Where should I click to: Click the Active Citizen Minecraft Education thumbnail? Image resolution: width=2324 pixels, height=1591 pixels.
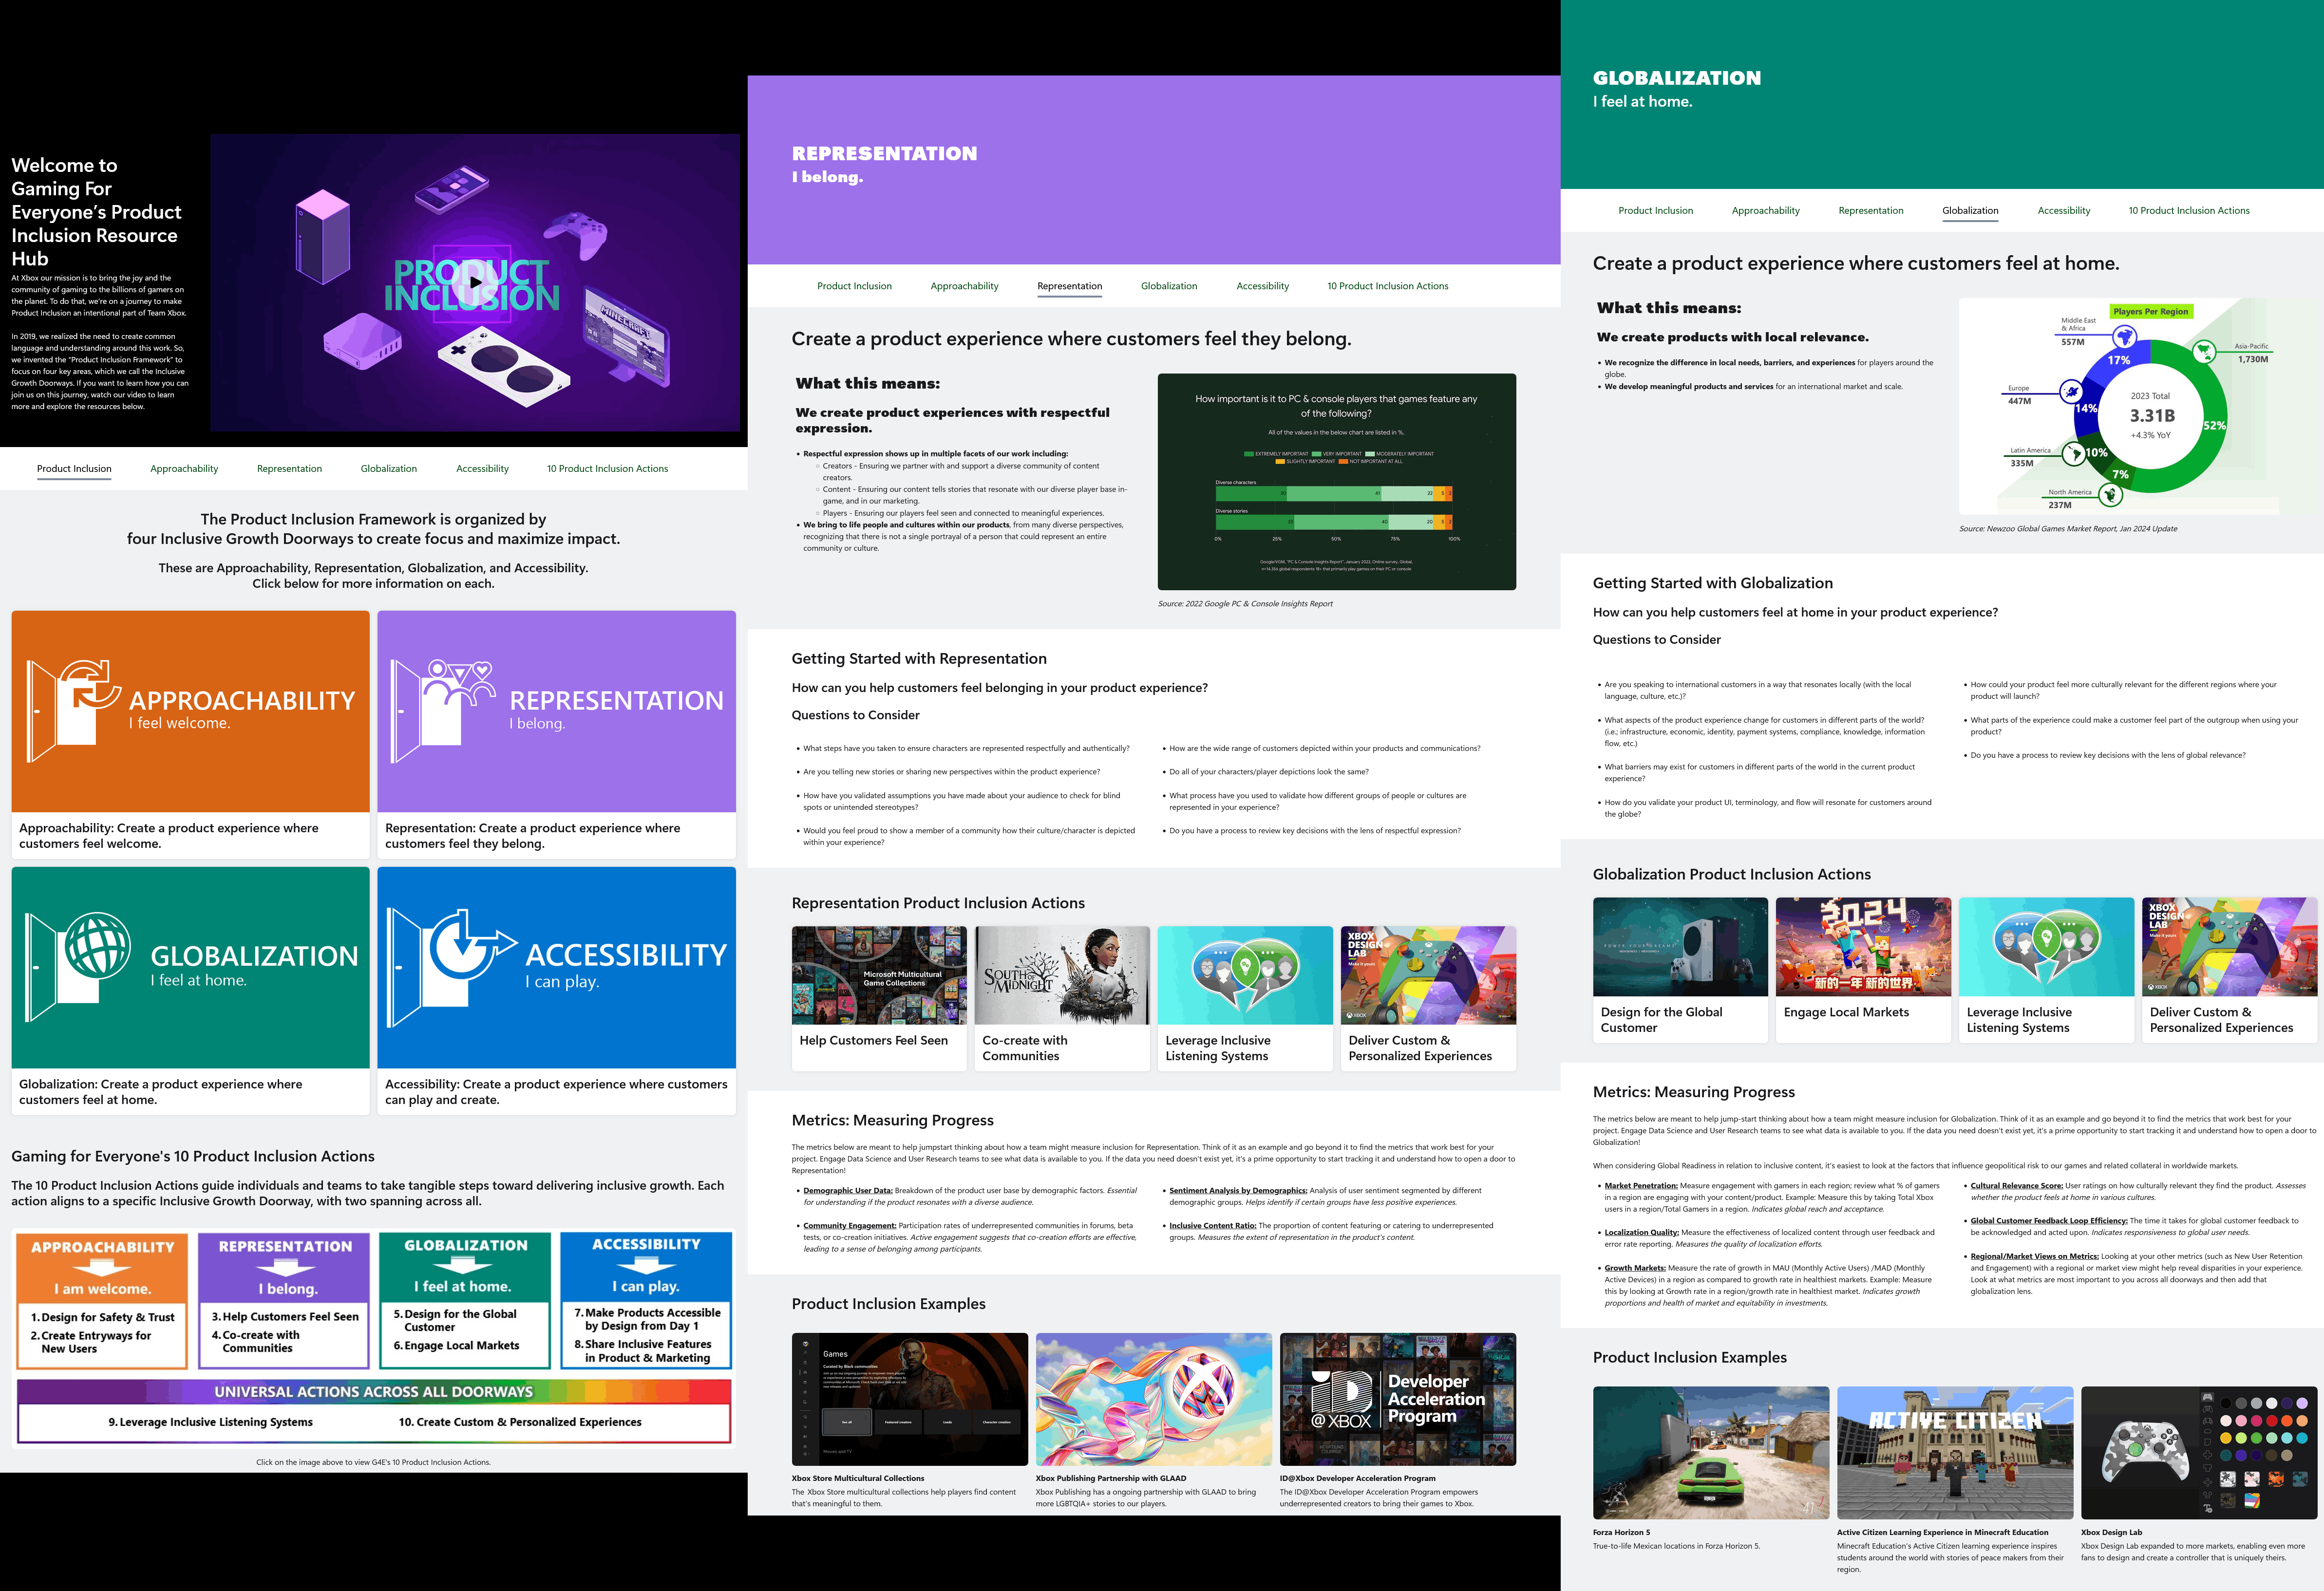point(1955,1453)
